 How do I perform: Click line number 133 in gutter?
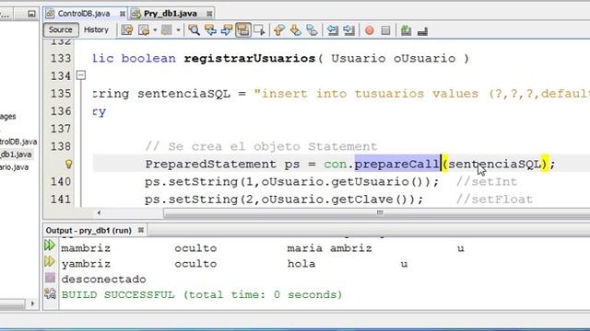61,59
